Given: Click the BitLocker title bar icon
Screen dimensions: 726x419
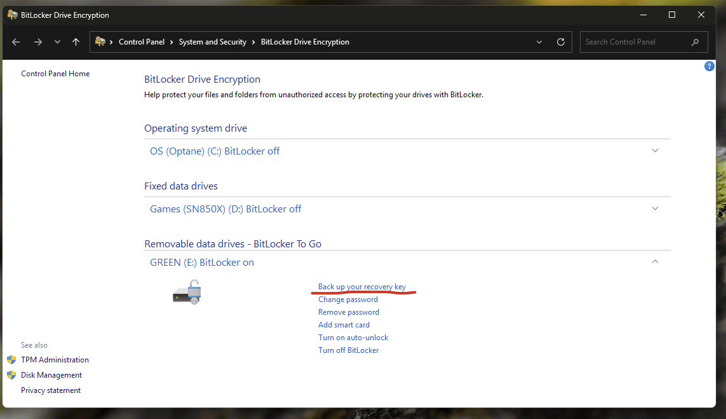Looking at the screenshot, I should click(13, 15).
